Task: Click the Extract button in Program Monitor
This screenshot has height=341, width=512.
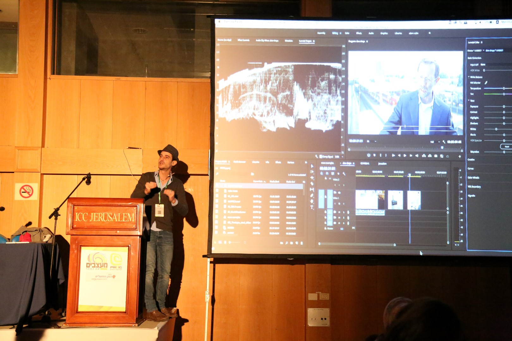Action: [x=430, y=156]
